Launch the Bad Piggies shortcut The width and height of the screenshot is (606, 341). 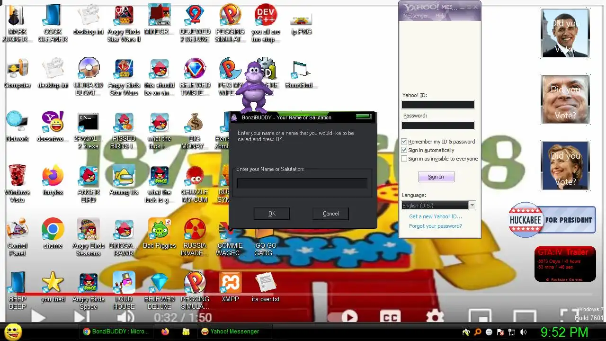pos(160,234)
